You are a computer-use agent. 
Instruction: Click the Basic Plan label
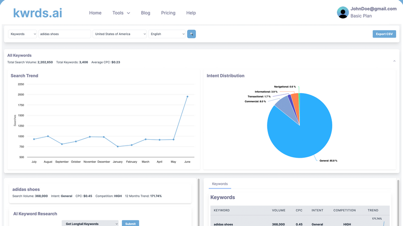[x=361, y=16]
